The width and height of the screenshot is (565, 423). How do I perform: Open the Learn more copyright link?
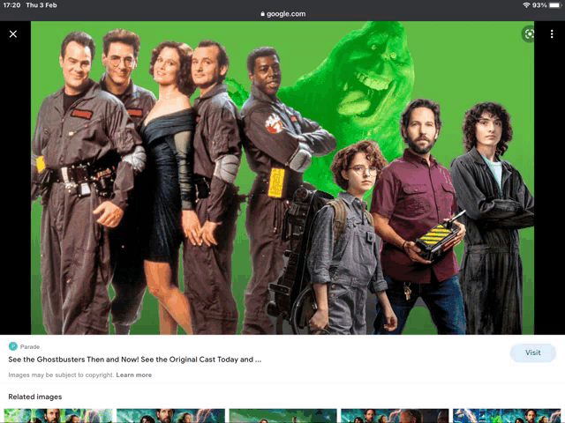tap(133, 375)
